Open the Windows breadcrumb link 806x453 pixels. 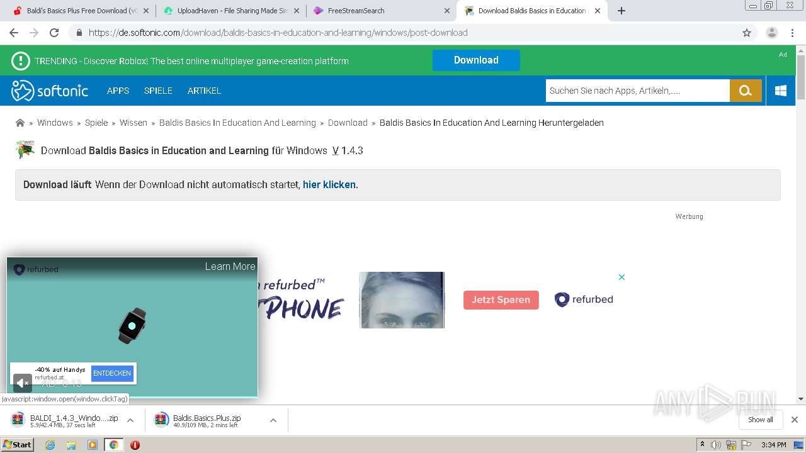pos(55,123)
